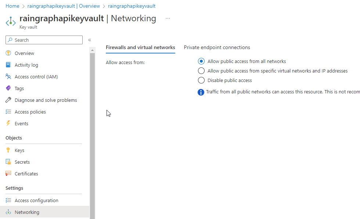Click the Access policies checklist icon
Viewport: 360px width, 219px height.
pyautogui.click(x=8, y=112)
